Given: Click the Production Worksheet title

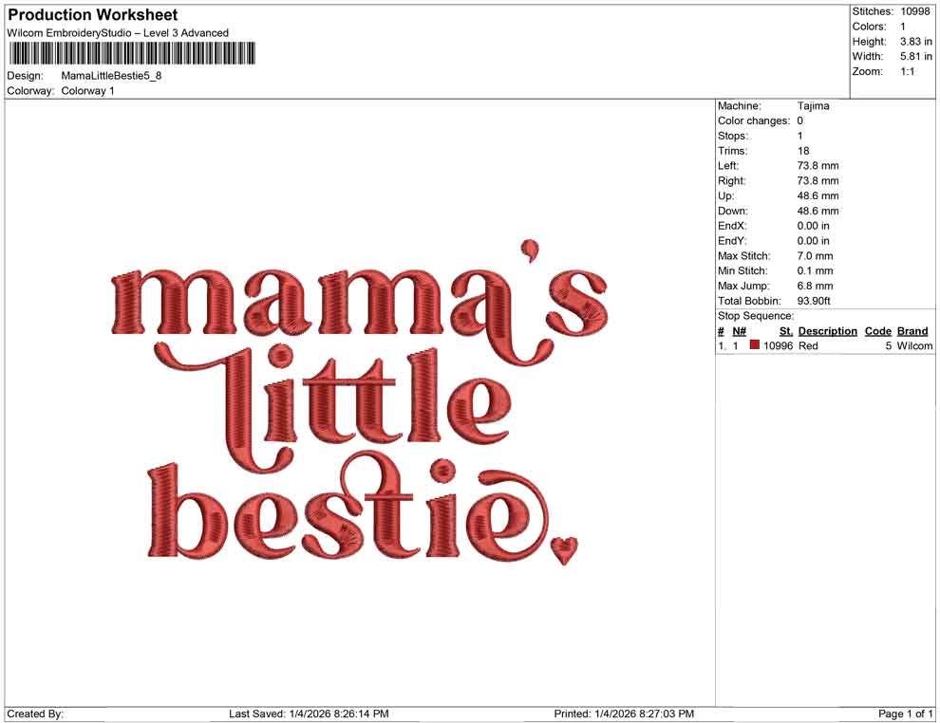Looking at the screenshot, I should pos(91,15).
